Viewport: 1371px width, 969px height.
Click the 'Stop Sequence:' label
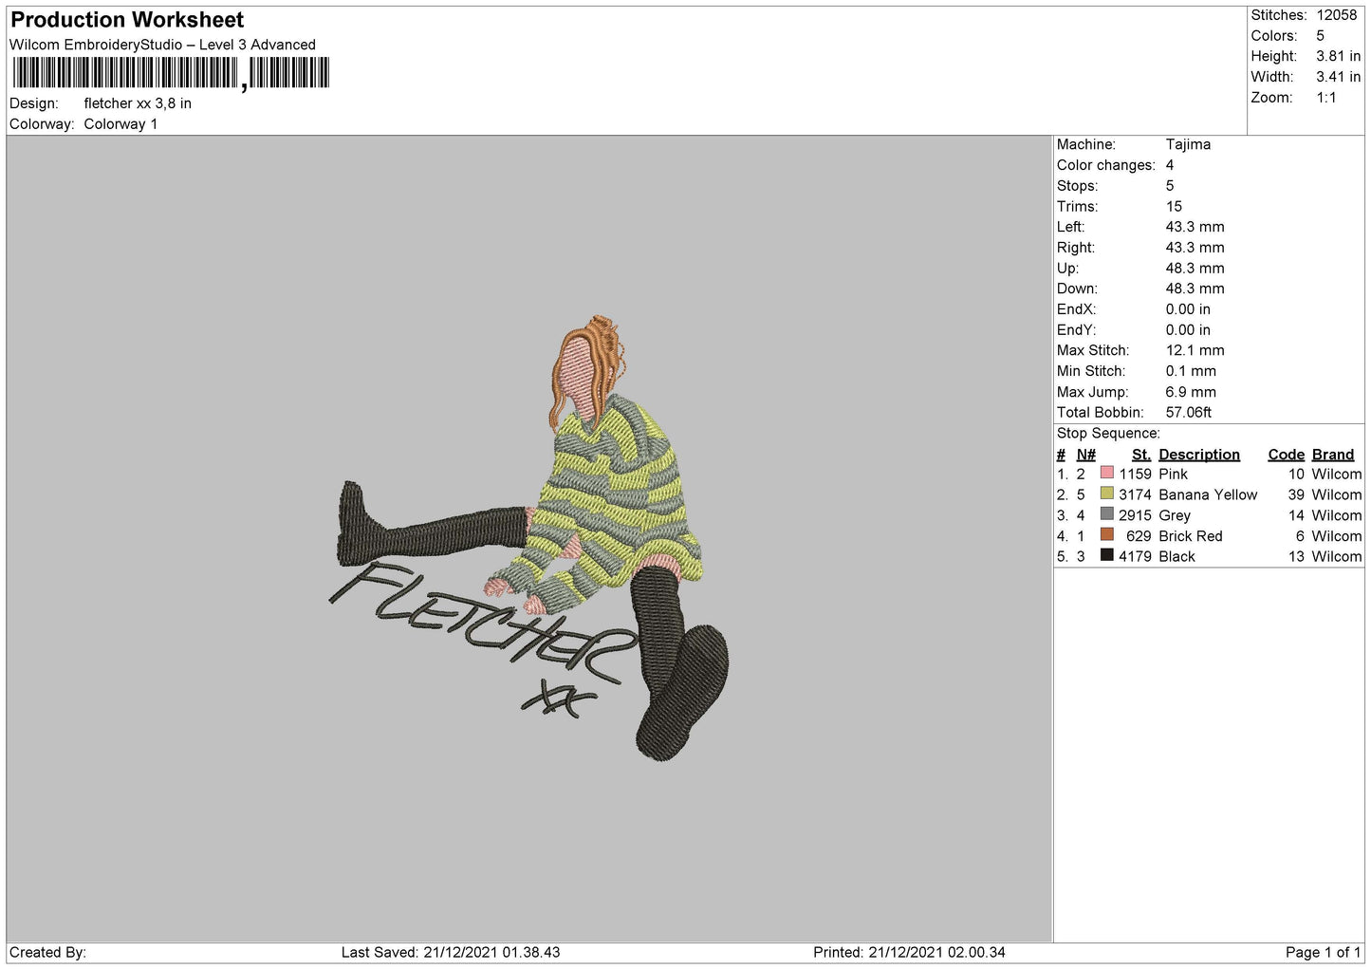pos(1108,434)
